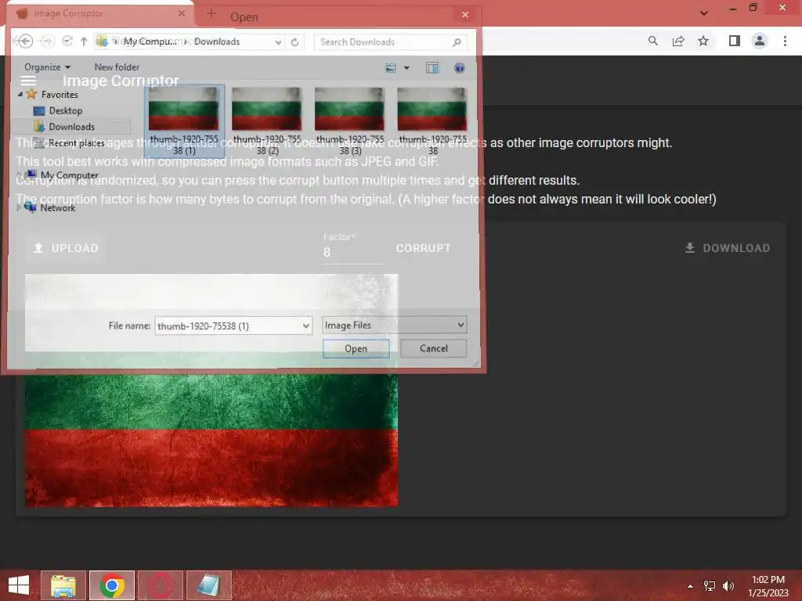Expand Network tree node
802x601 pixels.
[x=20, y=207]
